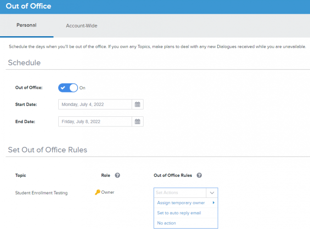The height and width of the screenshot is (229, 310).
Task: Click the Start Date input field
Action: 95,104
